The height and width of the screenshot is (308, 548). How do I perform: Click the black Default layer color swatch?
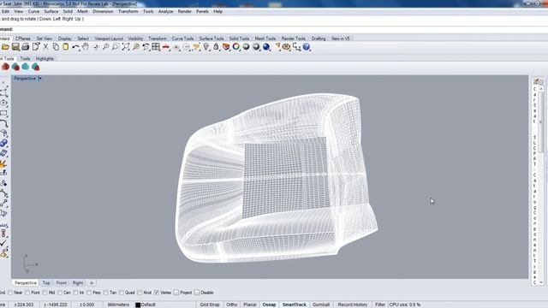138,305
